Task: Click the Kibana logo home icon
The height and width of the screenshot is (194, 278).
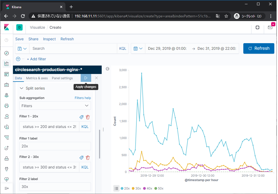Action: coord(7,27)
